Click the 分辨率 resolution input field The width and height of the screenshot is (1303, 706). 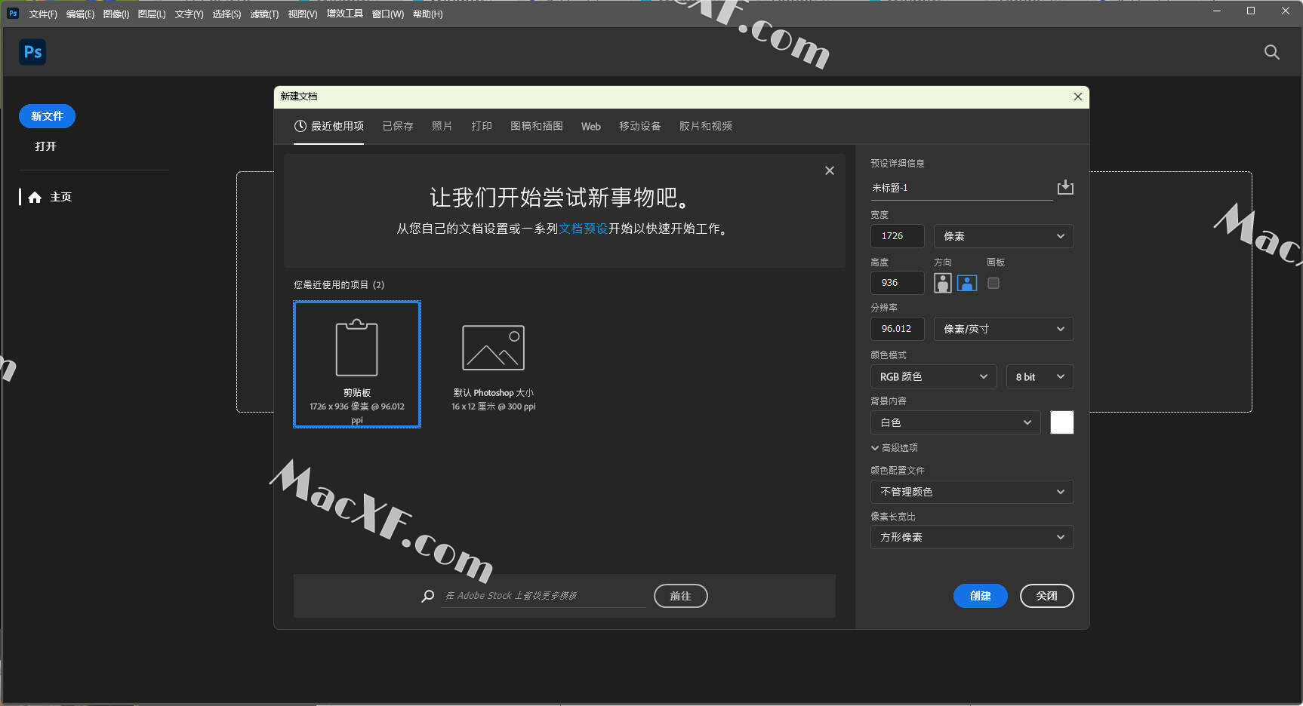point(897,329)
